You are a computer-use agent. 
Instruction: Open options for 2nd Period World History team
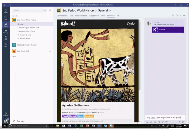coord(50,20)
